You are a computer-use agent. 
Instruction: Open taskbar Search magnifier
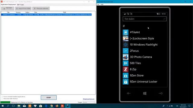pyautogui.click(x=8, y=106)
